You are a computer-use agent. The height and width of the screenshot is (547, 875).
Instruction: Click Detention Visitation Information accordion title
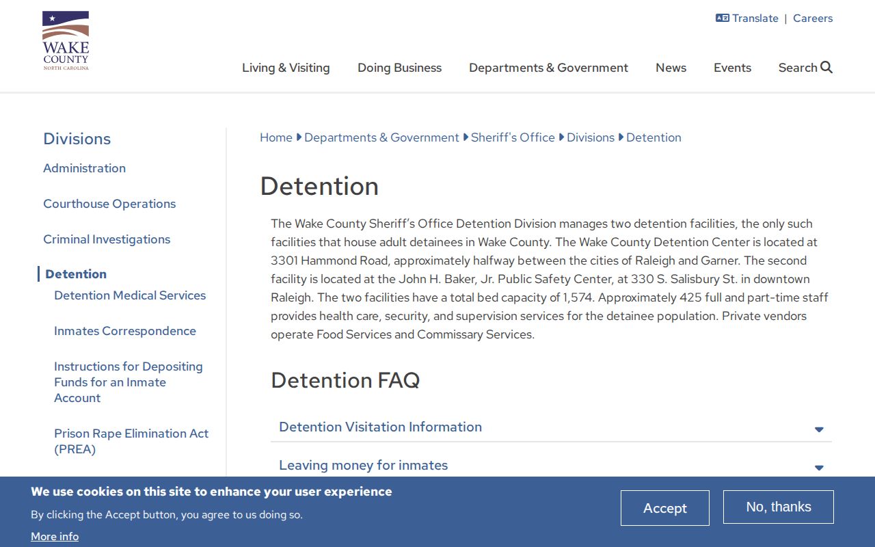[x=380, y=427]
